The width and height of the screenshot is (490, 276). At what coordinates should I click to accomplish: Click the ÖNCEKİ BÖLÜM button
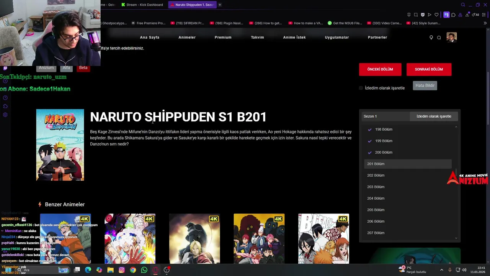[x=380, y=69]
